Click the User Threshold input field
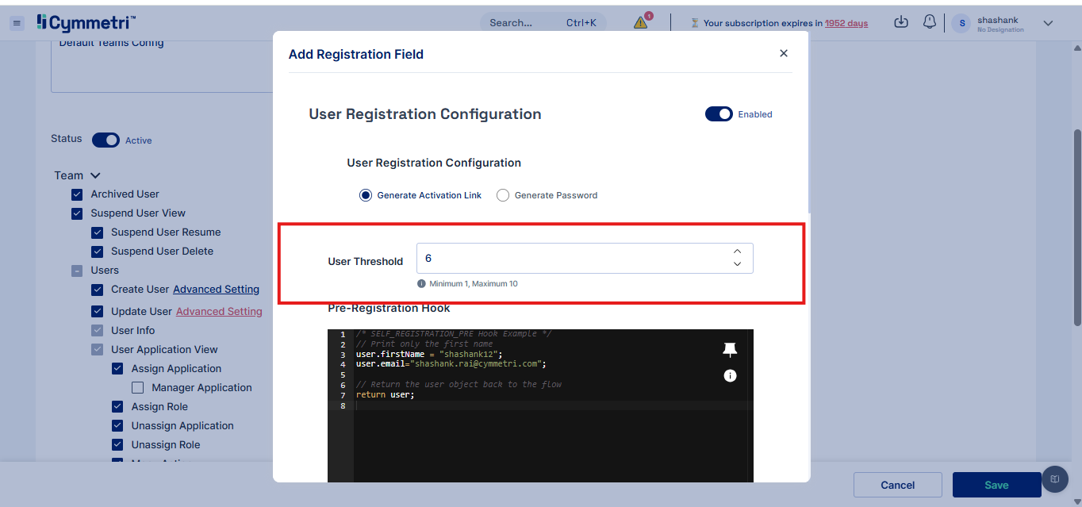The width and height of the screenshot is (1082, 507). pyautogui.click(x=585, y=259)
